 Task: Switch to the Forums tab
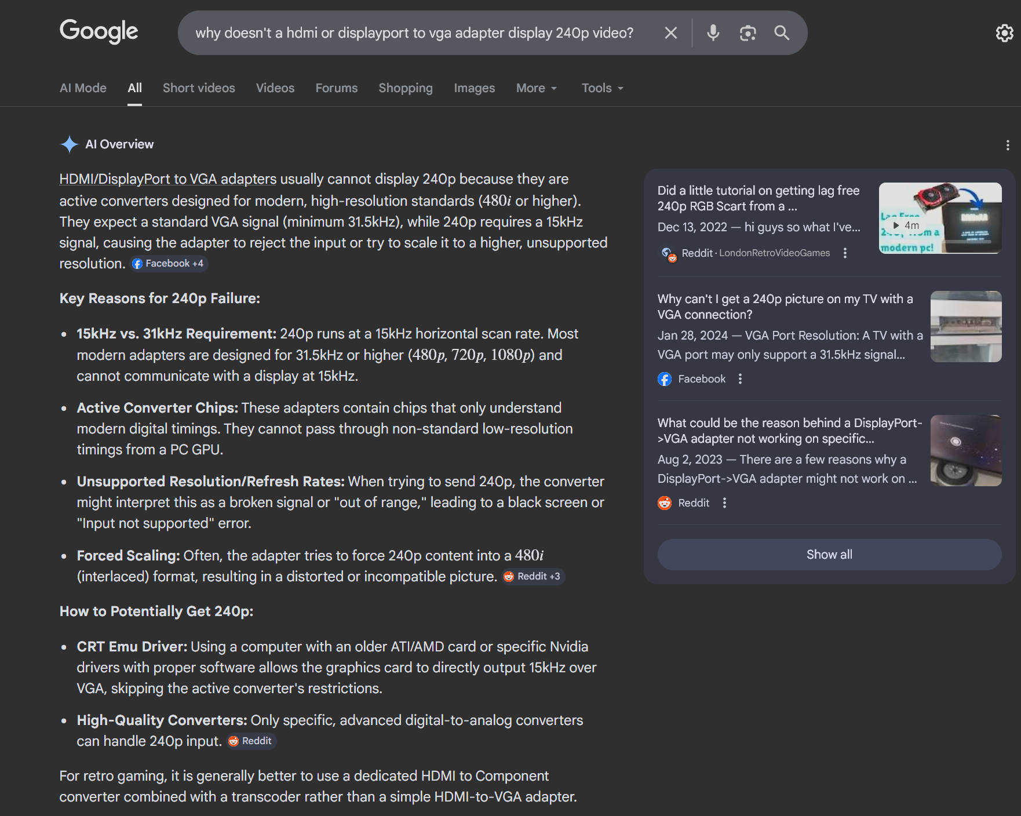click(x=337, y=88)
